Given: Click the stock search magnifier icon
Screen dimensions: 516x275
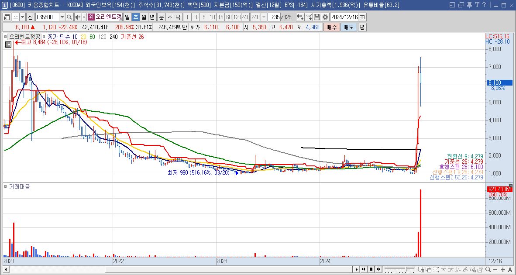Looking at the screenshot, I should (69, 17).
